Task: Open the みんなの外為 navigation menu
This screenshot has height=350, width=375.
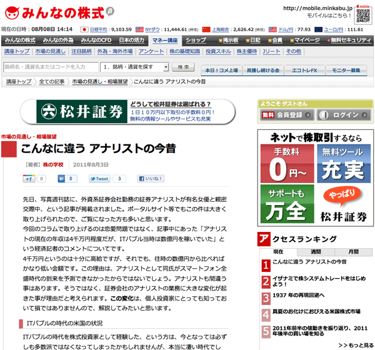Action: [58, 40]
